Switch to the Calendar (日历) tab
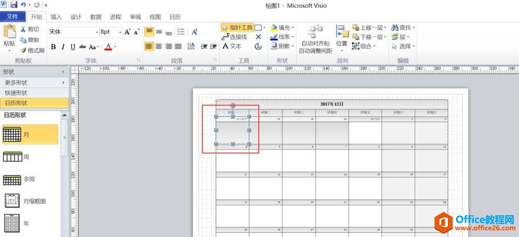This screenshot has height=237, width=519. click(175, 17)
